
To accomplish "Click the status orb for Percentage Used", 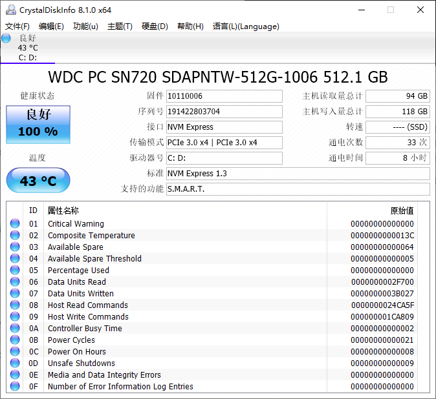I will pos(15,271).
